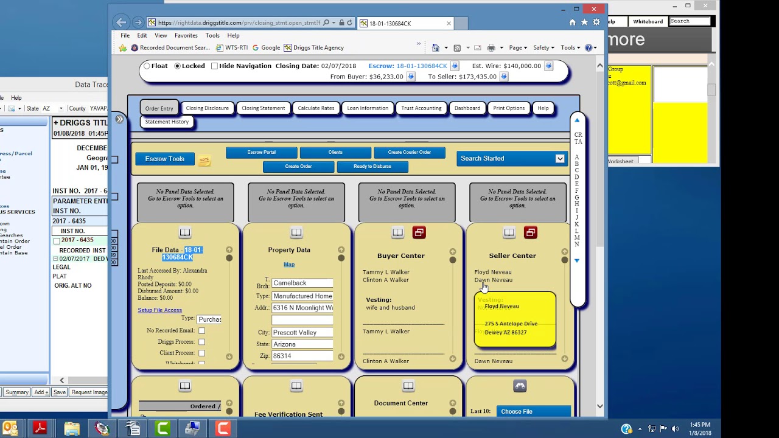This screenshot has height=438, width=779.
Task: Click the Escrow Tools button
Action: pyautogui.click(x=165, y=159)
